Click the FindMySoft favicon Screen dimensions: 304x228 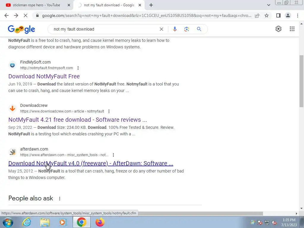(x=12, y=65)
